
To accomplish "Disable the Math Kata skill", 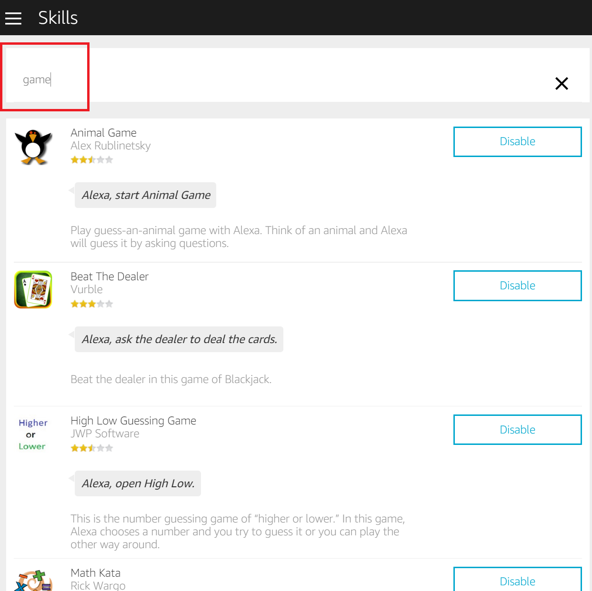I will [517, 581].
